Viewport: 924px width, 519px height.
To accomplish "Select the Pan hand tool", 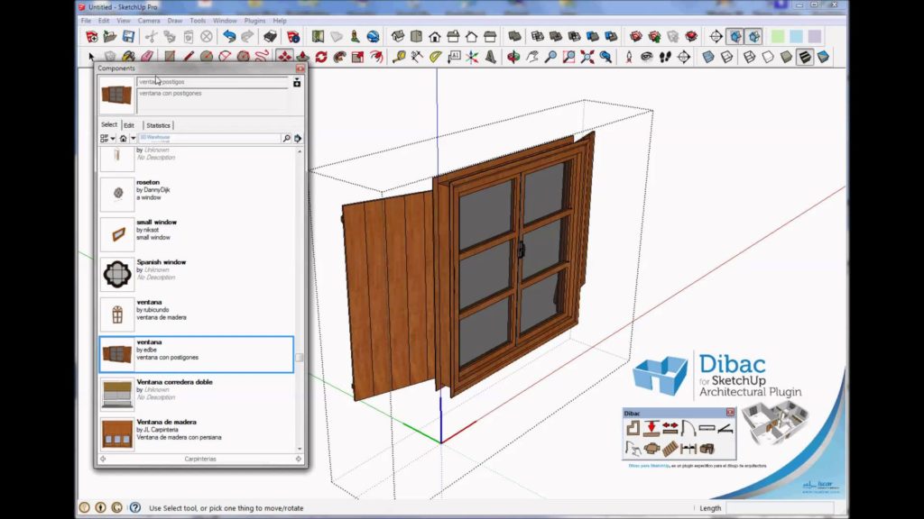I will coord(532,57).
